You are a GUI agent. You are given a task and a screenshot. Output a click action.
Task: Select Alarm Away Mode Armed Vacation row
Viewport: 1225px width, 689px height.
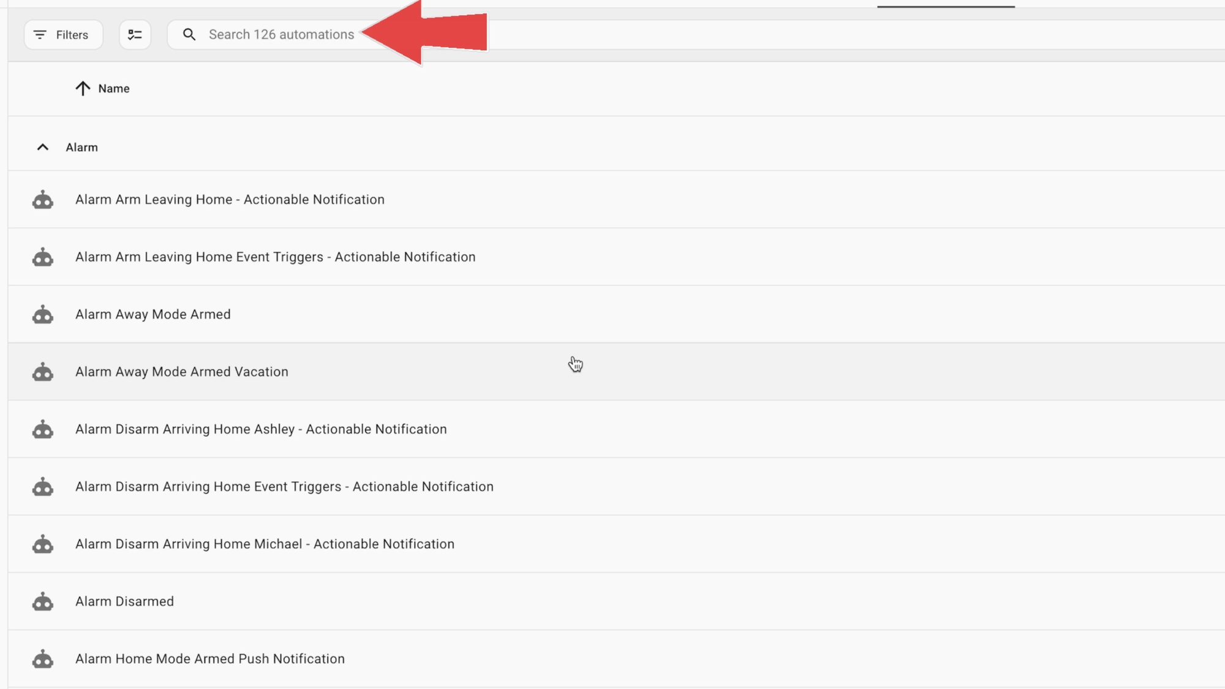click(182, 372)
